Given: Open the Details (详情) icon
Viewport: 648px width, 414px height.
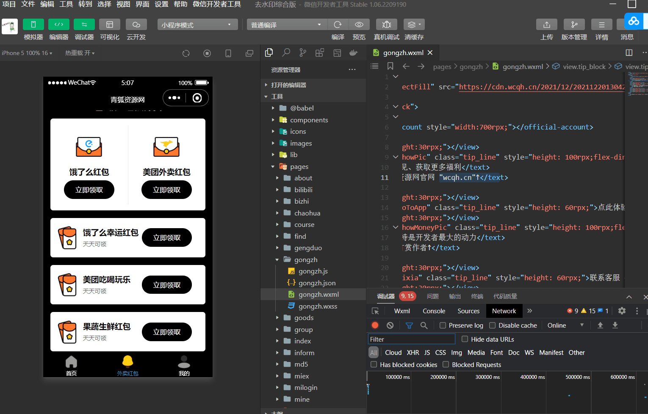Looking at the screenshot, I should pyautogui.click(x=602, y=25).
